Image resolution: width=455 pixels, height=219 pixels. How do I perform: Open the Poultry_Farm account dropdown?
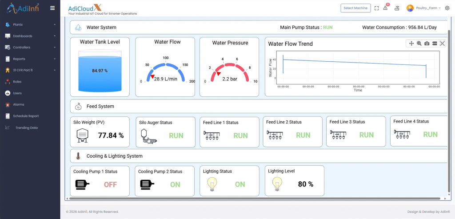click(x=428, y=8)
